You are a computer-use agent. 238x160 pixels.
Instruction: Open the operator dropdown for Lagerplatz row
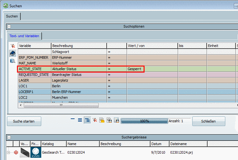pyautogui.click(x=117, y=80)
